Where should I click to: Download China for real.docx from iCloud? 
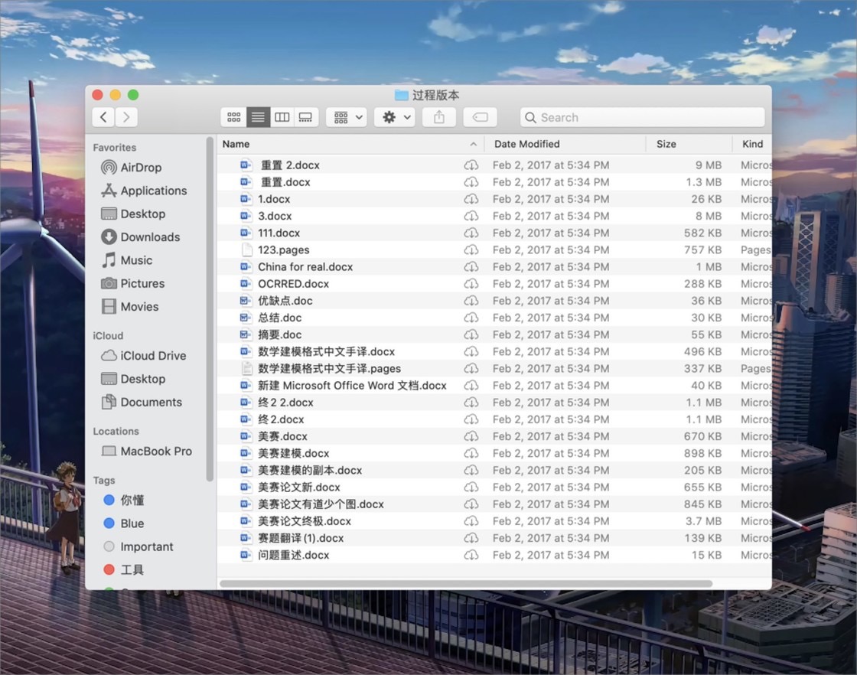471,267
